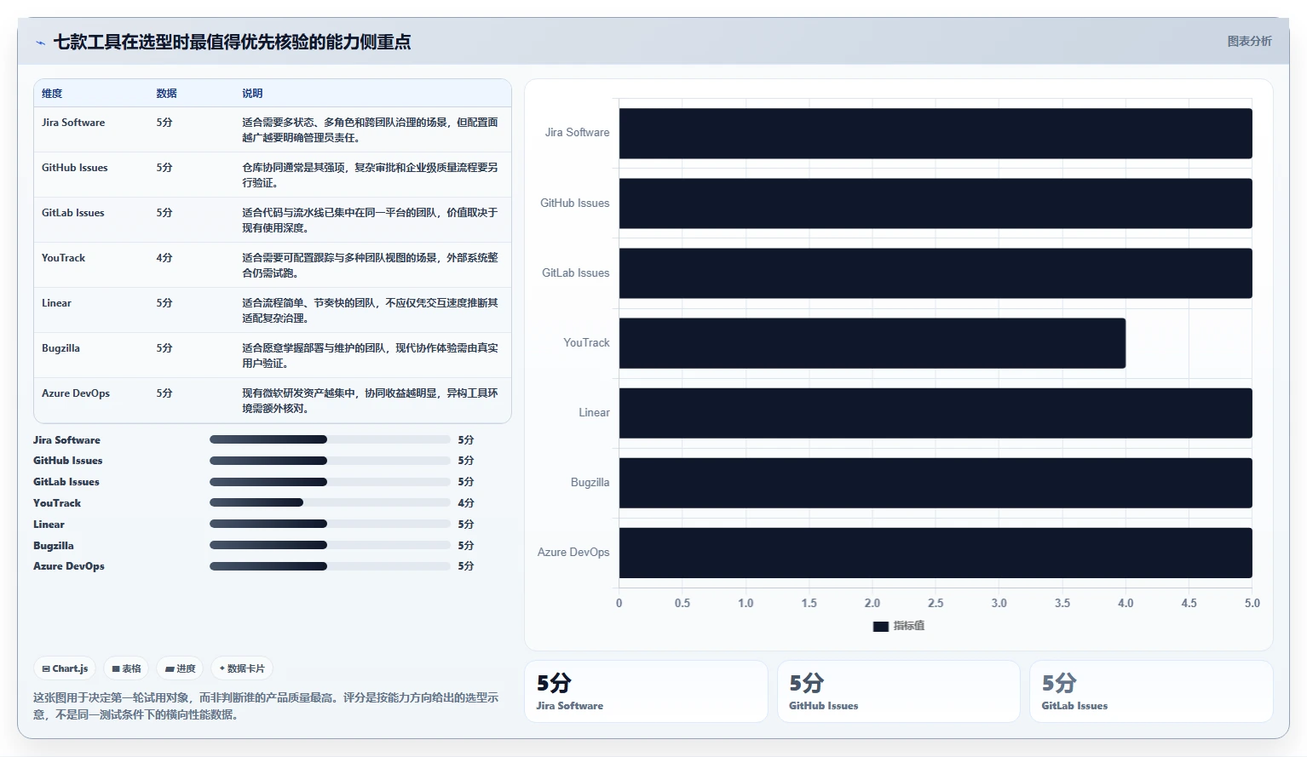Screen dimensions: 1307x757
Task: Click the title icon beside 七款工具 heading
Action: (40, 43)
